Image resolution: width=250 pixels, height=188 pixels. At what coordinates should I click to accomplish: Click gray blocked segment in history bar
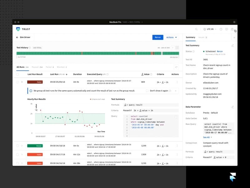162,53
